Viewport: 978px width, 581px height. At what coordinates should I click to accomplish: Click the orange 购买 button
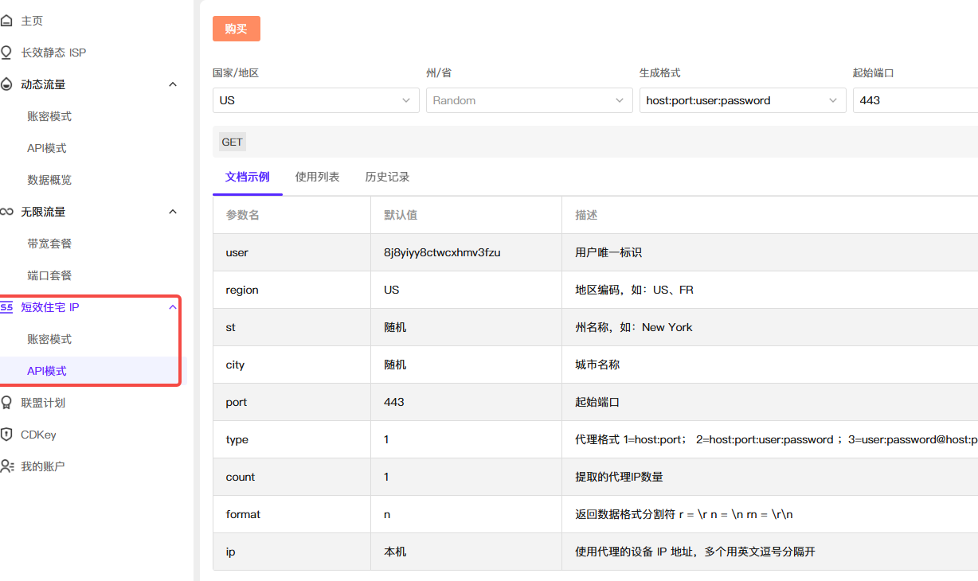(x=236, y=29)
